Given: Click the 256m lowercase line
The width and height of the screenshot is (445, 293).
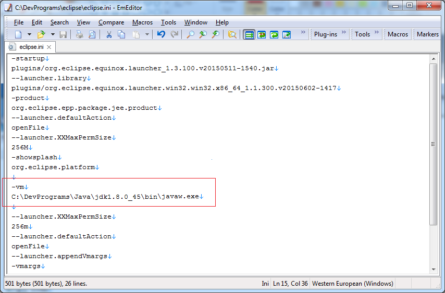Looking at the screenshot, I should [22, 226].
